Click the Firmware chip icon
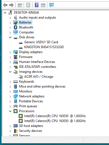The image size is (109, 145). click(x=16, y=57)
